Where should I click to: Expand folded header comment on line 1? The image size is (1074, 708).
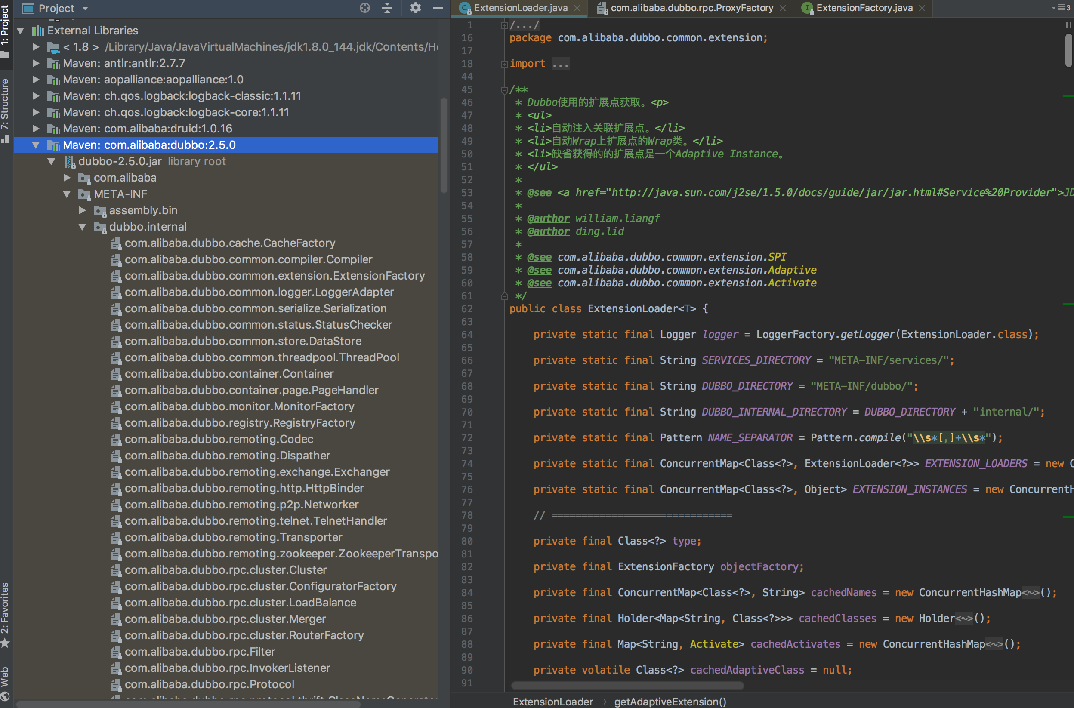pos(504,25)
